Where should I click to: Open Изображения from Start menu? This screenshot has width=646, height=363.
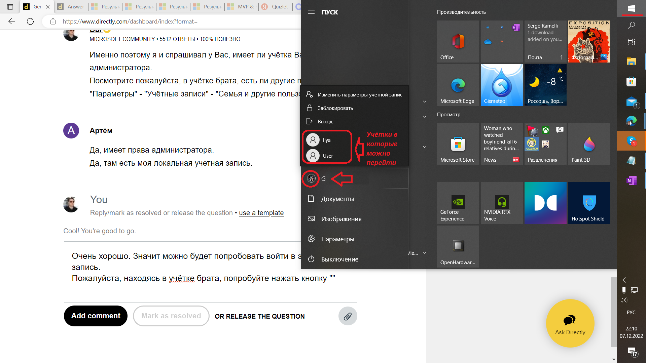355,219
